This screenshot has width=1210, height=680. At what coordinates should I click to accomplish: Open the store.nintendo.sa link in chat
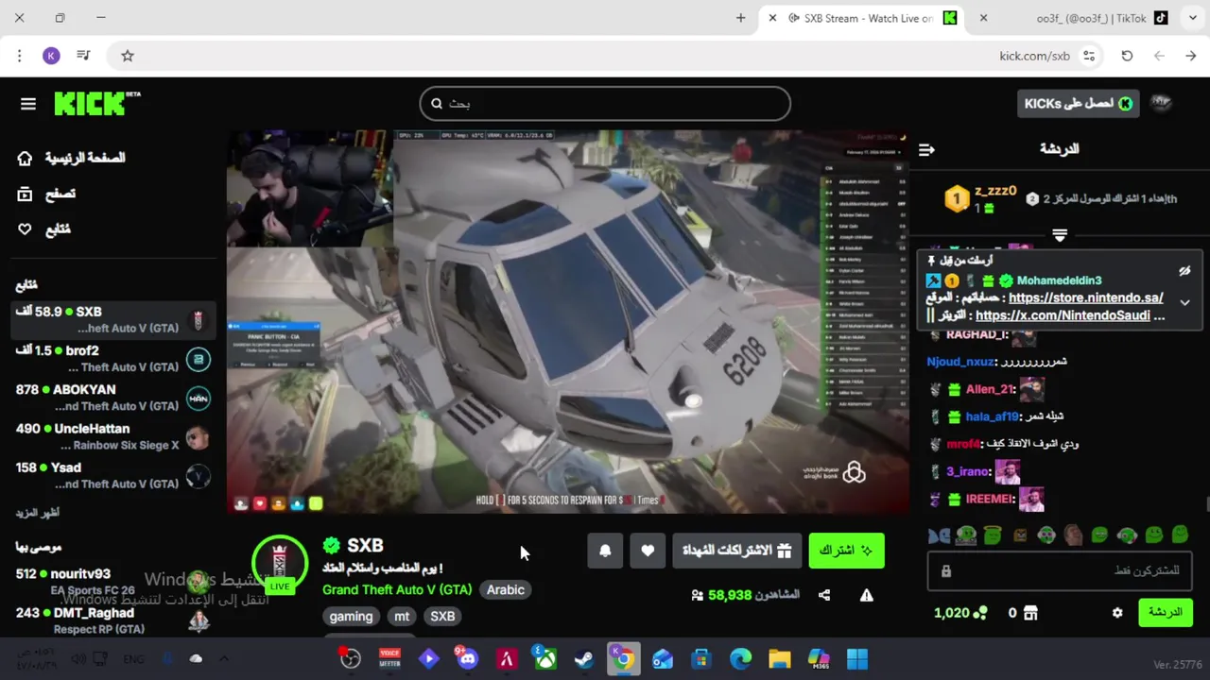coord(1085,297)
